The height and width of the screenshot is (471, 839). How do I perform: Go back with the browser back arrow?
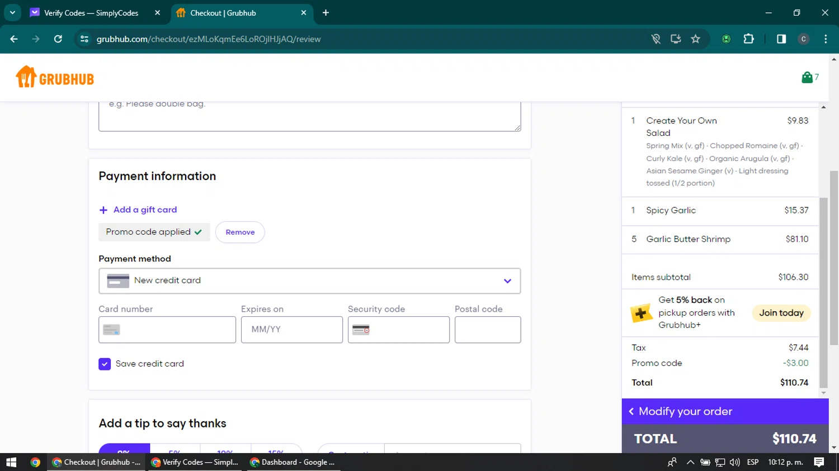click(x=14, y=39)
